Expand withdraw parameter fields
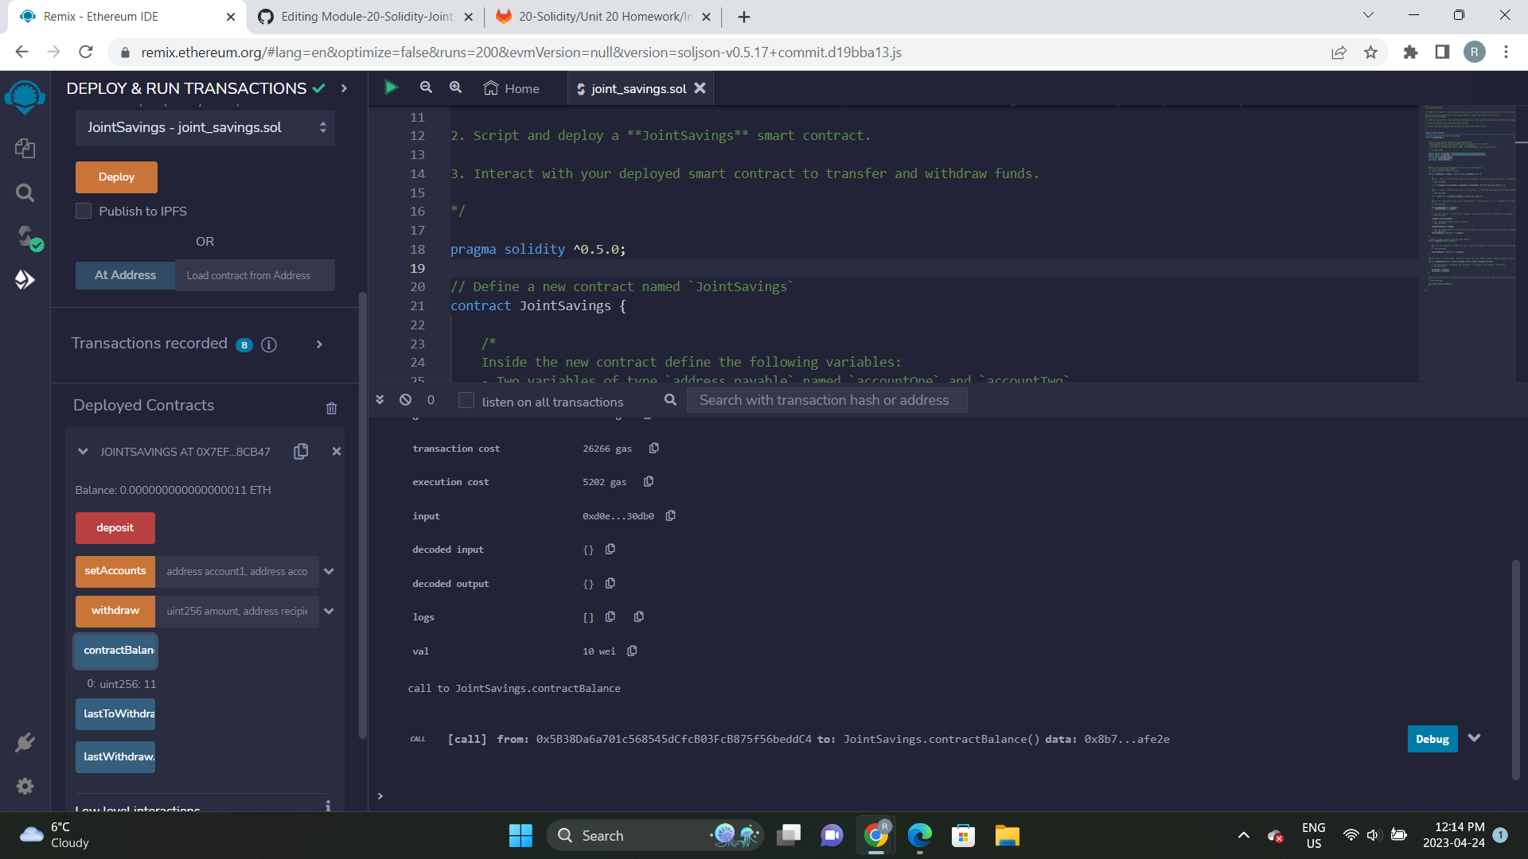This screenshot has height=859, width=1528. 329,611
